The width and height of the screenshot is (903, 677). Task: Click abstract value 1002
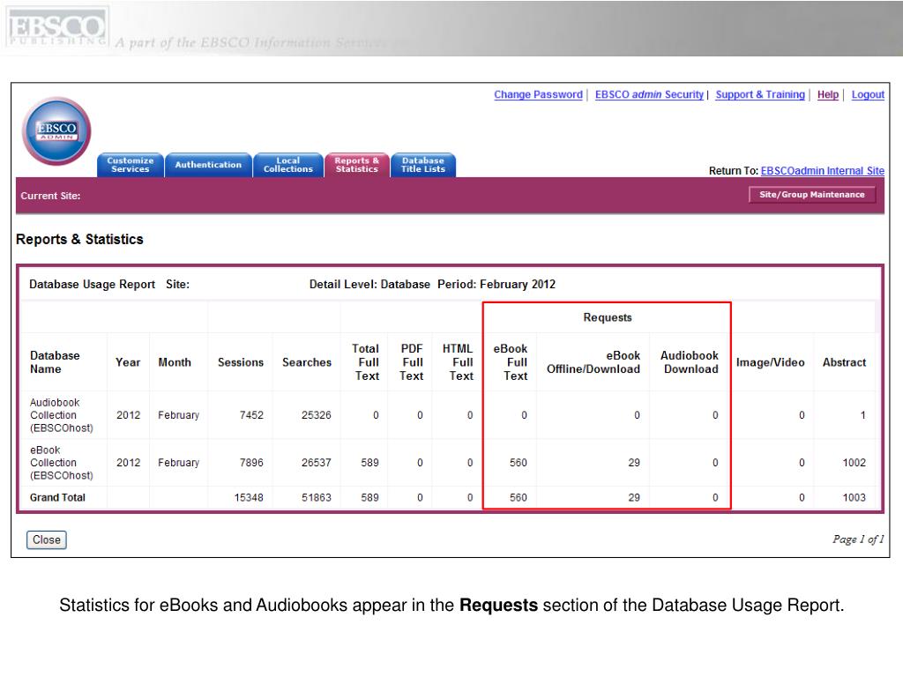pos(854,463)
